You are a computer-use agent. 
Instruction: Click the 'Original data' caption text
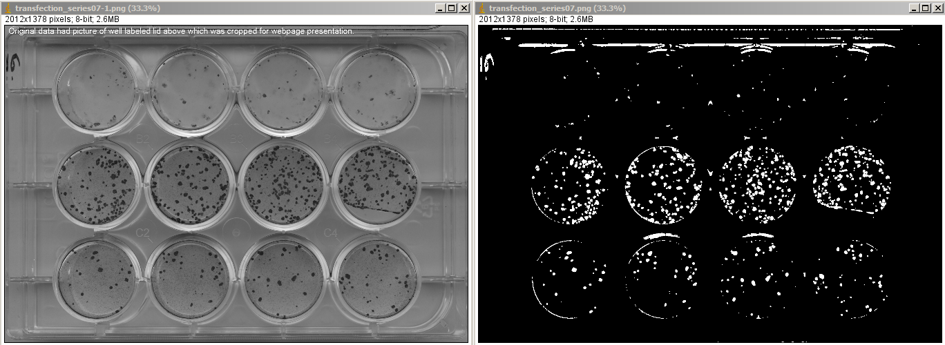coord(181,31)
